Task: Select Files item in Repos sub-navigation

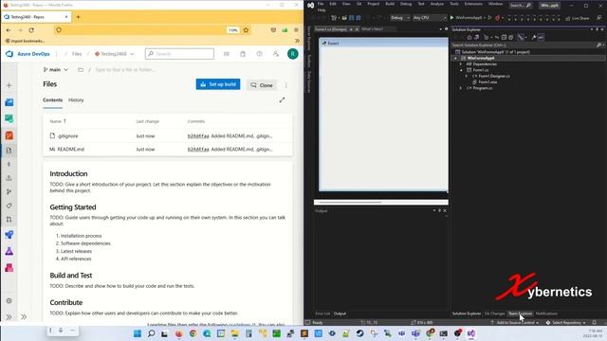Action: pos(9,151)
